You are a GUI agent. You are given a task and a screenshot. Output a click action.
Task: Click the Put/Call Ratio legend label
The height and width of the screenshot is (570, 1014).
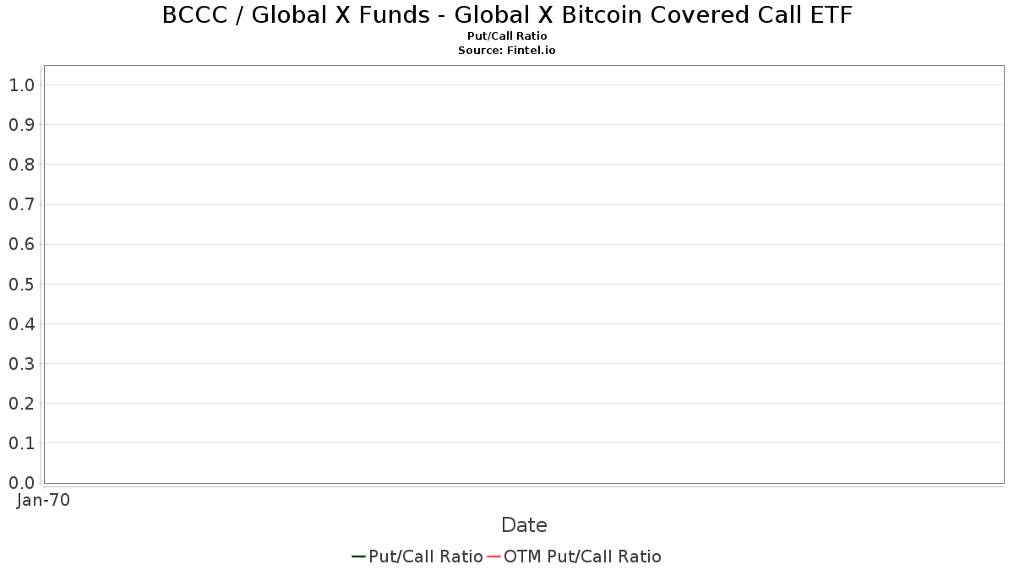(425, 556)
